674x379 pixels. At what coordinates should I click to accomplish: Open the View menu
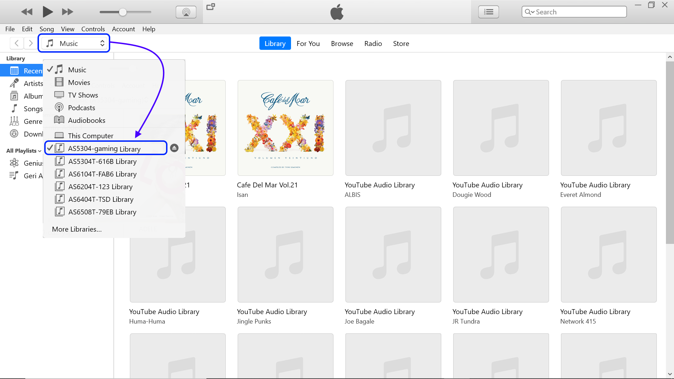(68, 29)
